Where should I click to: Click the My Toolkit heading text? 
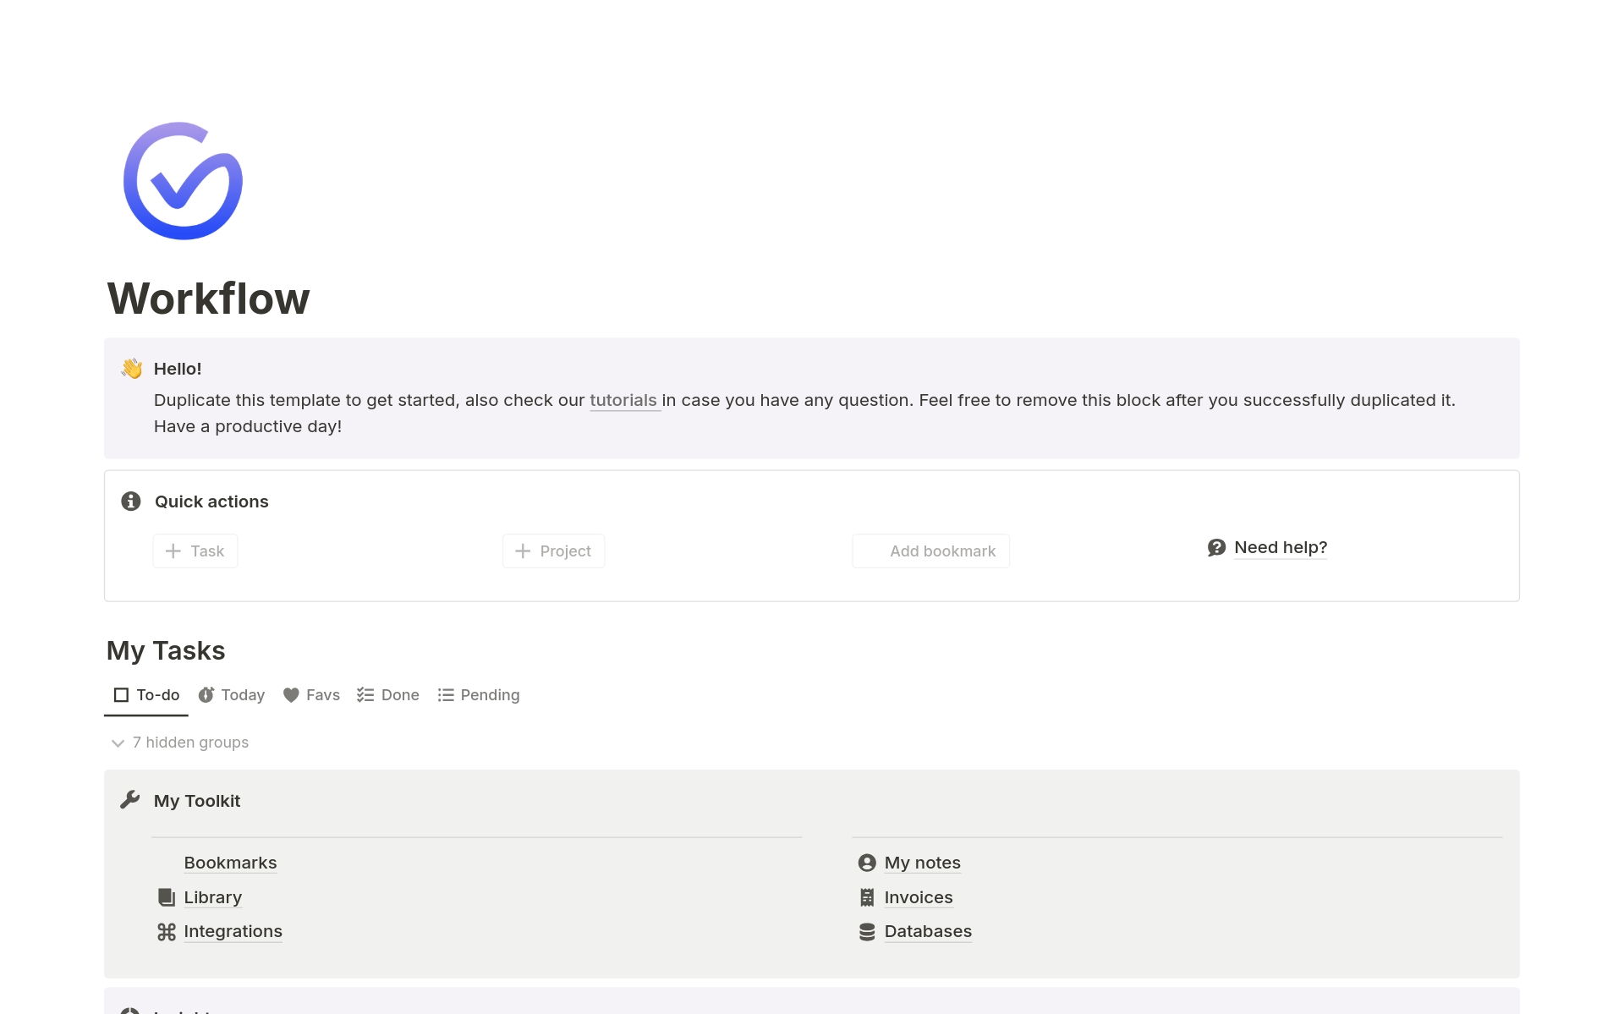pos(197,801)
